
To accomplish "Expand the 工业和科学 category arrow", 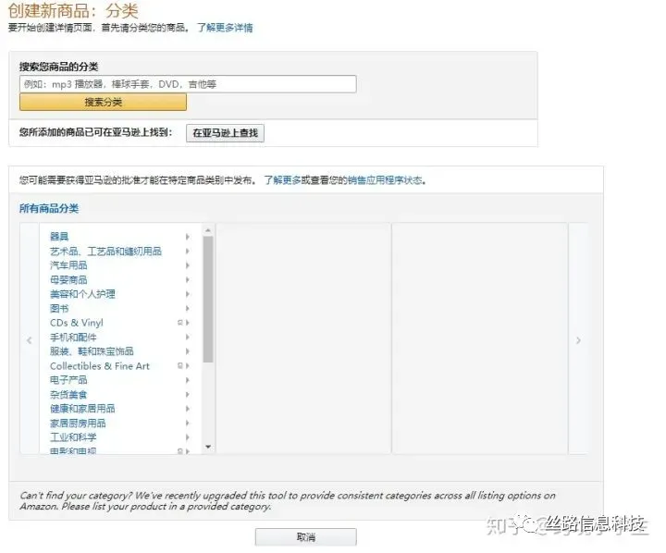I will pyautogui.click(x=187, y=437).
